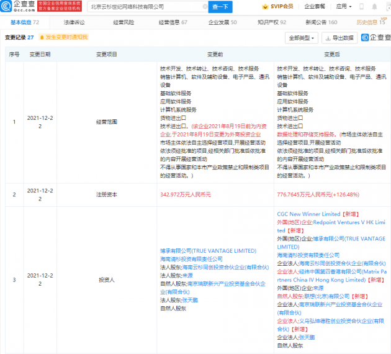Click 经营范围 change item cell
Screen dimensions: 391x354
click(x=107, y=122)
